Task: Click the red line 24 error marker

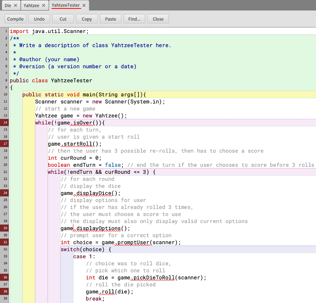Action: [5, 193]
